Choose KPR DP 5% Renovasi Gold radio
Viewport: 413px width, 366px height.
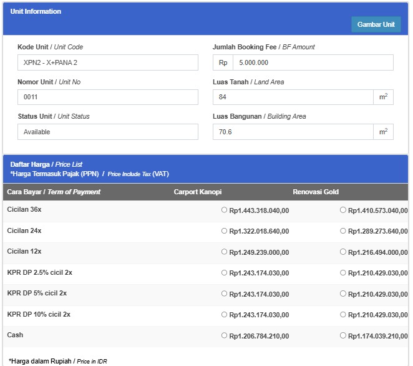(343, 294)
